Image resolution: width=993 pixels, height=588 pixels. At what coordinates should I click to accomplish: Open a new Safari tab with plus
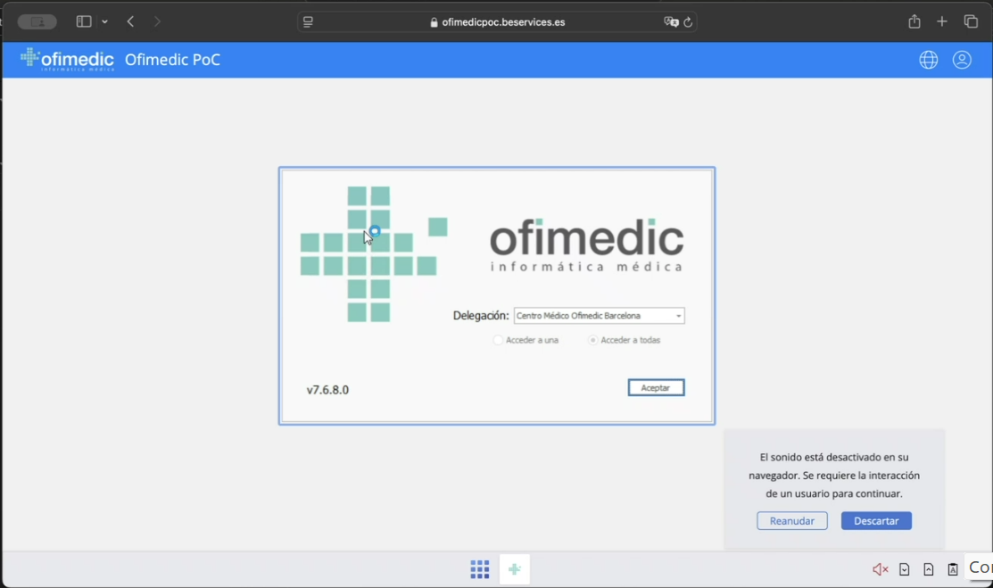pyautogui.click(x=942, y=22)
